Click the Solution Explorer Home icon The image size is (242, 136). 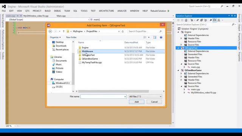pyautogui.click(x=186, y=20)
